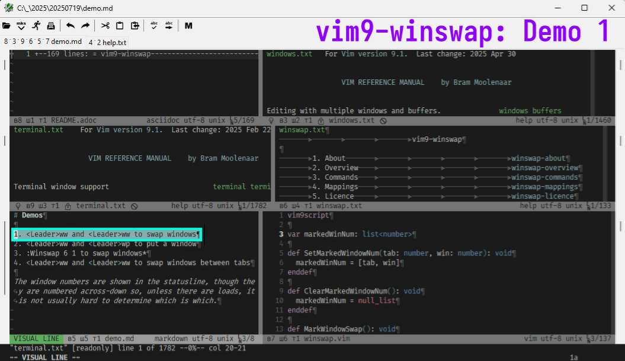Click the no-modify circle icon after windows.txt
The width and height of the screenshot is (625, 361).
pyautogui.click(x=383, y=120)
